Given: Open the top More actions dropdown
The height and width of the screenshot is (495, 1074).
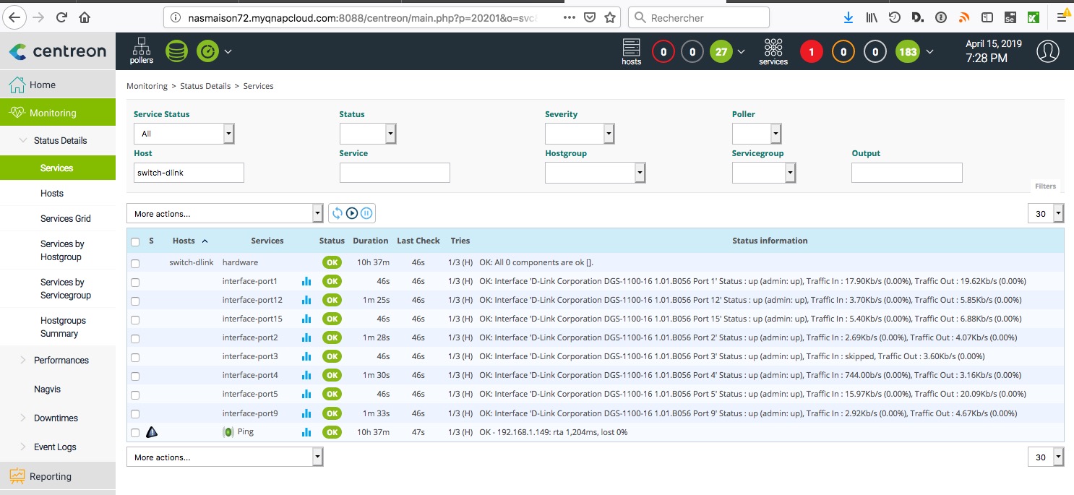Looking at the screenshot, I should point(225,213).
